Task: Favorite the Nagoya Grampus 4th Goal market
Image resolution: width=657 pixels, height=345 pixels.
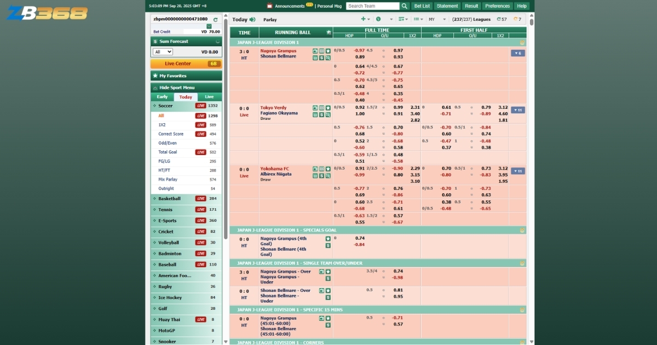Action: 328,239
